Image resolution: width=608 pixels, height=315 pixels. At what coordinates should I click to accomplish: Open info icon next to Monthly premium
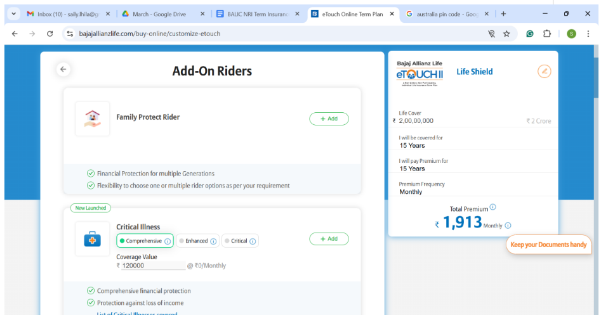508,226
